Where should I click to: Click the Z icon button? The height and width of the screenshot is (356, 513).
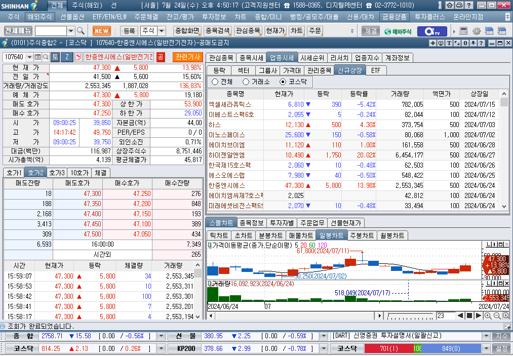tap(67, 57)
